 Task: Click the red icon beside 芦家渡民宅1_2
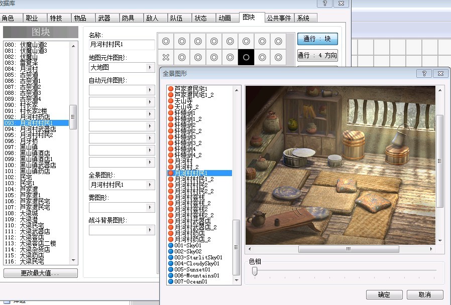tap(171, 95)
